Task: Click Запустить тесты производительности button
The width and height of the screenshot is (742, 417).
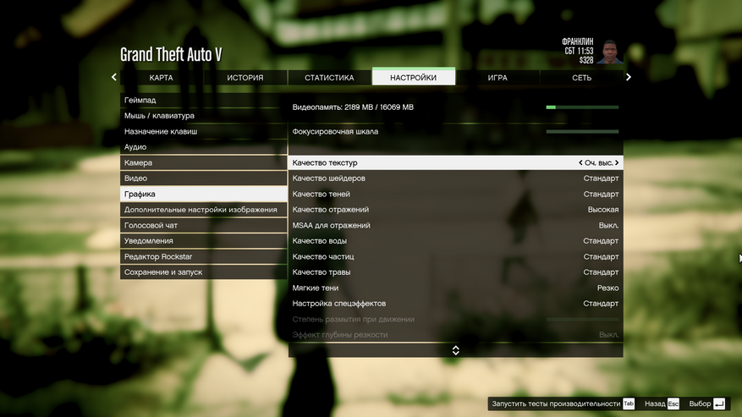Action: (x=563, y=403)
